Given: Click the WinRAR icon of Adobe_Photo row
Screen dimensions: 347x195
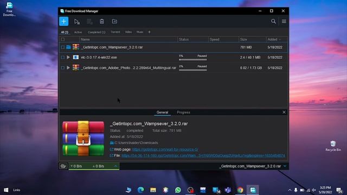Looking at the screenshot, I should click(x=76, y=67).
